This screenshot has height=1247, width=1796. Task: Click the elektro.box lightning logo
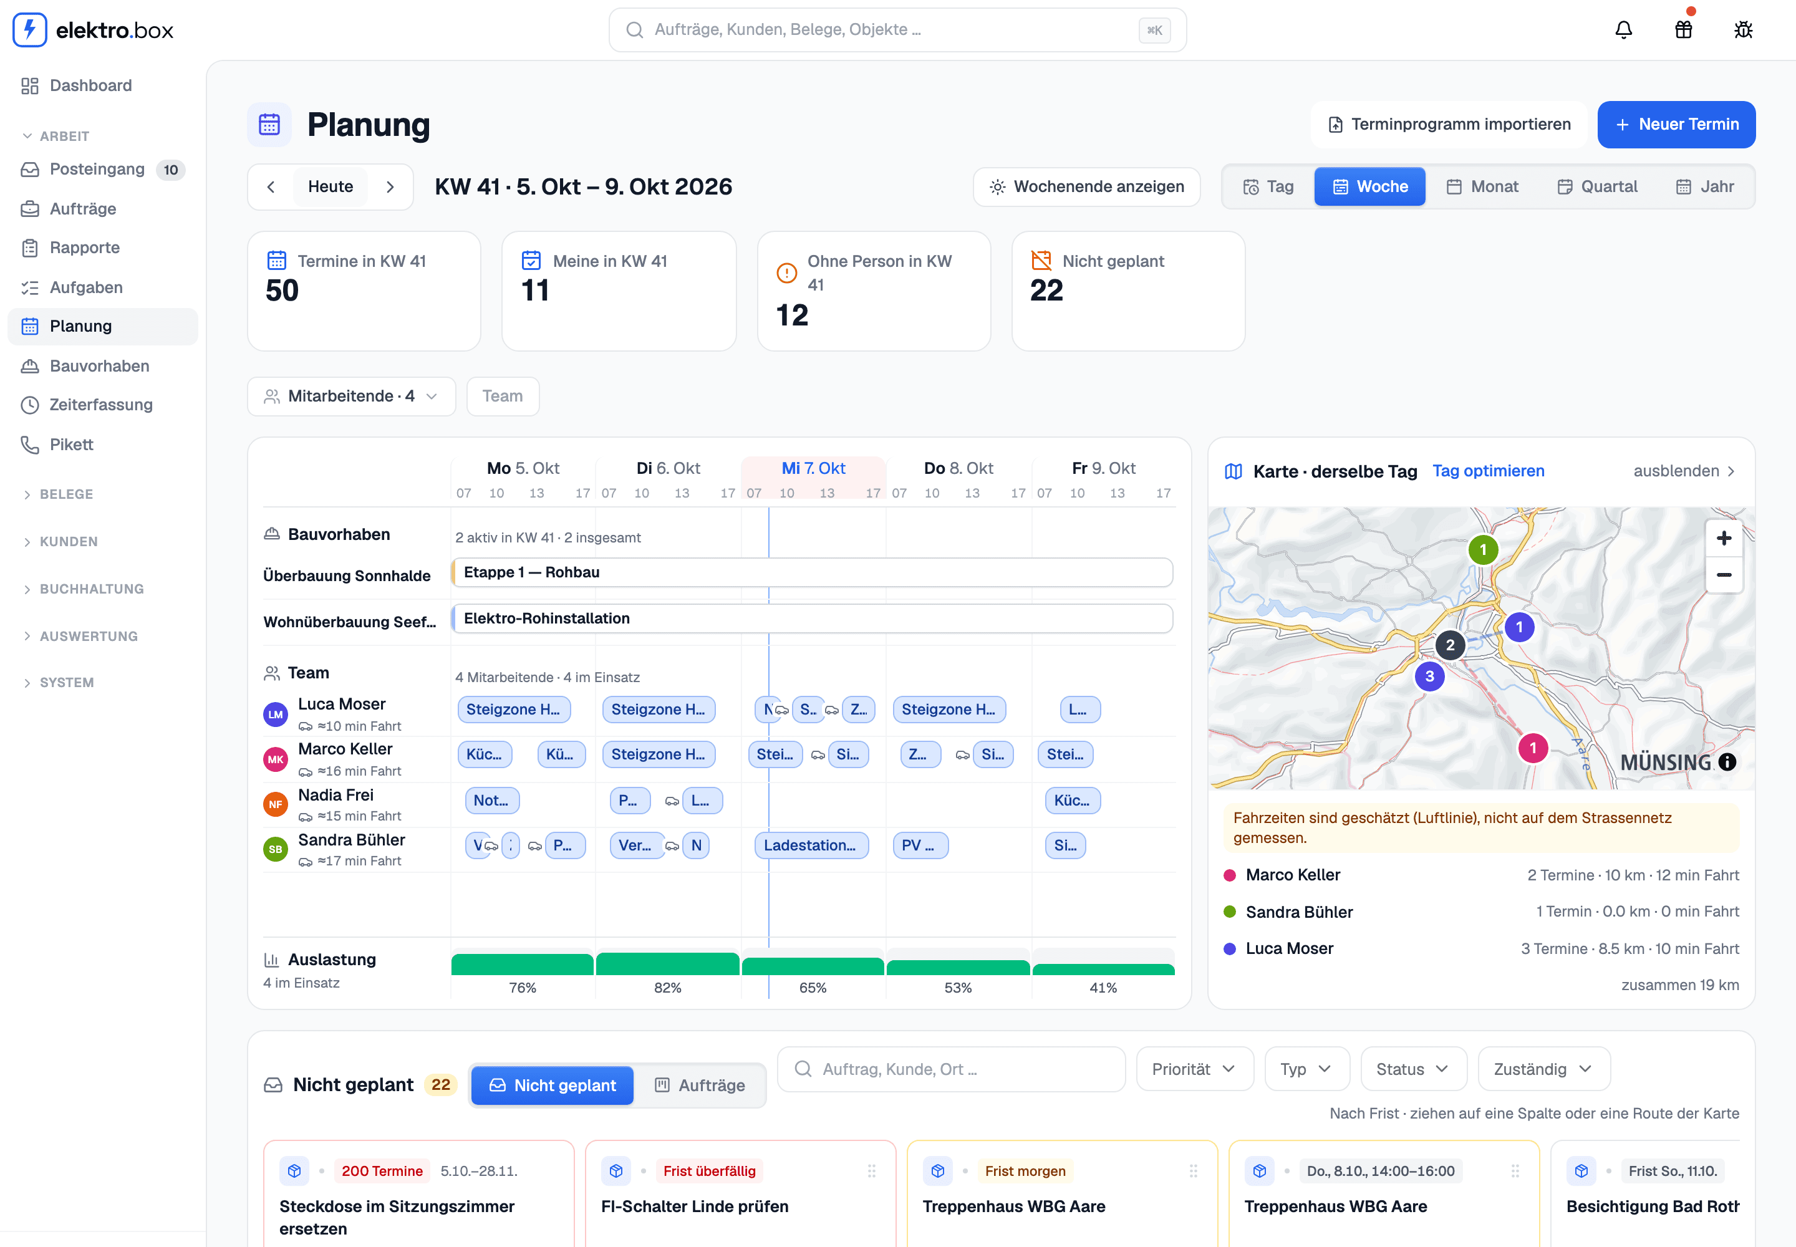click(x=30, y=30)
